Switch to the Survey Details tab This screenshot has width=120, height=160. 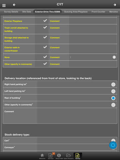(x=11, y=12)
